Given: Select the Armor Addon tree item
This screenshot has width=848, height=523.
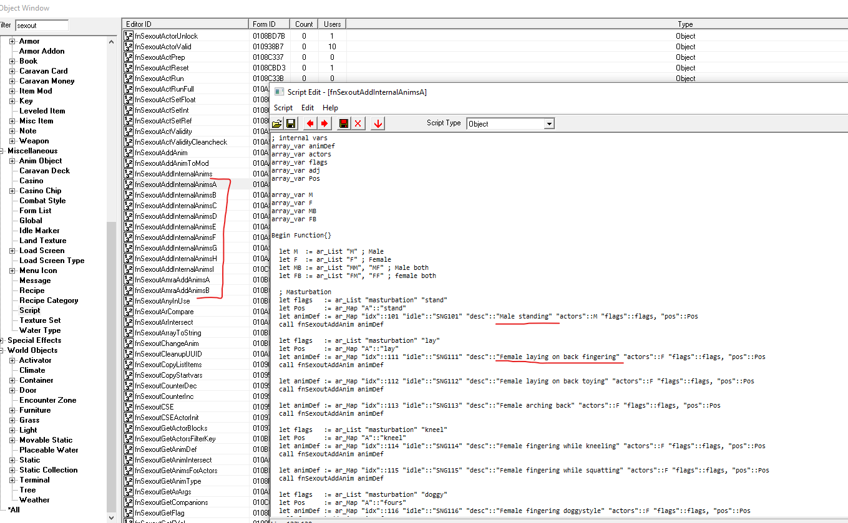Looking at the screenshot, I should pos(42,51).
